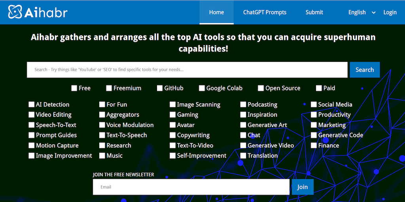This screenshot has width=405, height=202.
Task: Open the Submit page
Action: pos(314,12)
